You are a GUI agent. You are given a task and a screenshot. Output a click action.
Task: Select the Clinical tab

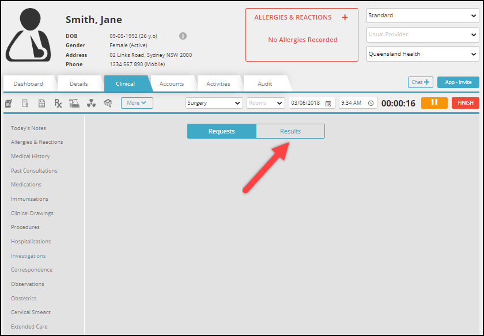pos(125,83)
